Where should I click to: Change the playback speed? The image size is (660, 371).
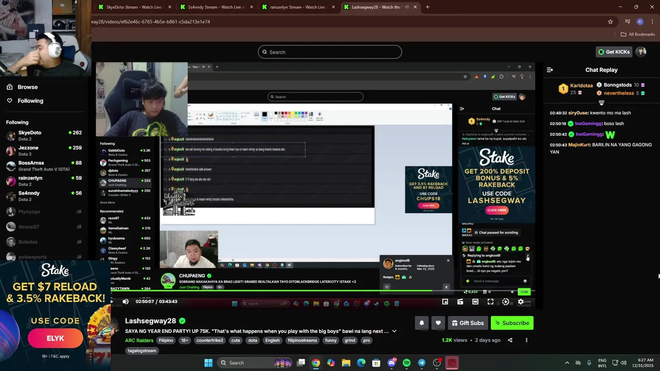coord(505,301)
